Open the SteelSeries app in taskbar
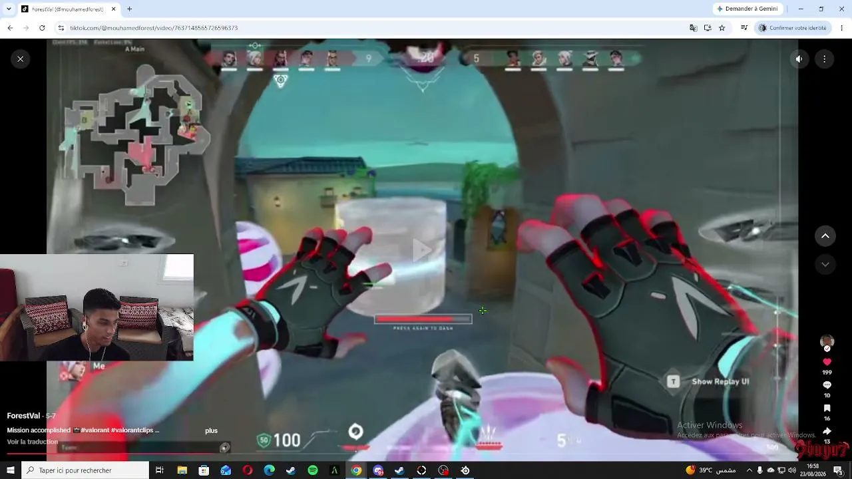This screenshot has width=852, height=479. click(x=465, y=470)
